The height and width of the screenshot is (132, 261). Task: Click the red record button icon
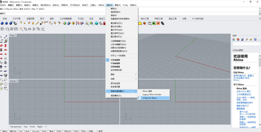(x=158, y=23)
